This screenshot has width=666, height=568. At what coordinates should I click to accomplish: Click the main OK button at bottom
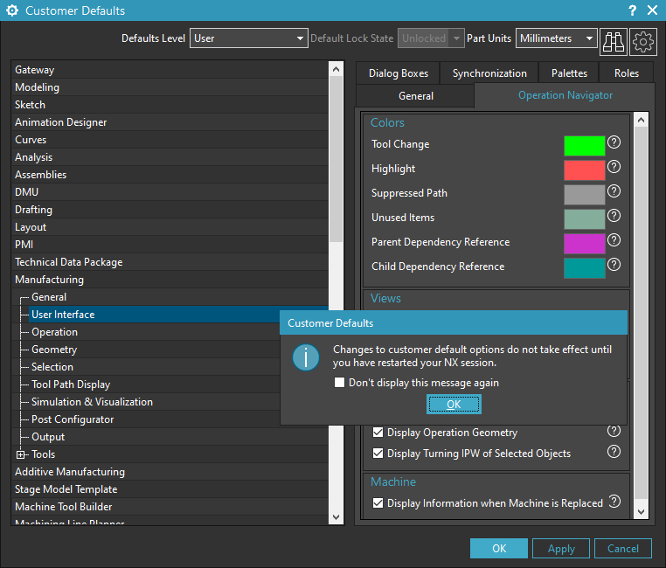pyautogui.click(x=499, y=549)
